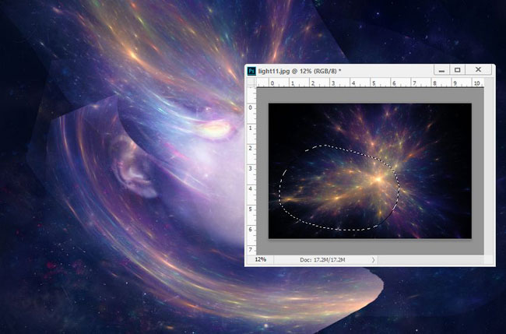Screen dimensions: 506x334
Task: Close the light11.jpg document window
Action: [478, 70]
